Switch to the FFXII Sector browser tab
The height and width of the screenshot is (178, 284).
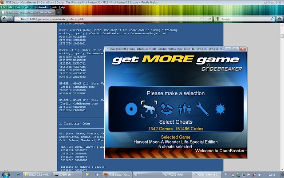tap(28, 12)
